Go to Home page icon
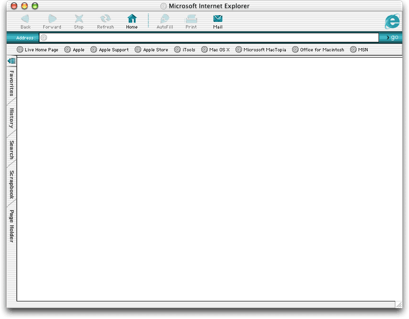The height and width of the screenshot is (319, 409). point(132,19)
